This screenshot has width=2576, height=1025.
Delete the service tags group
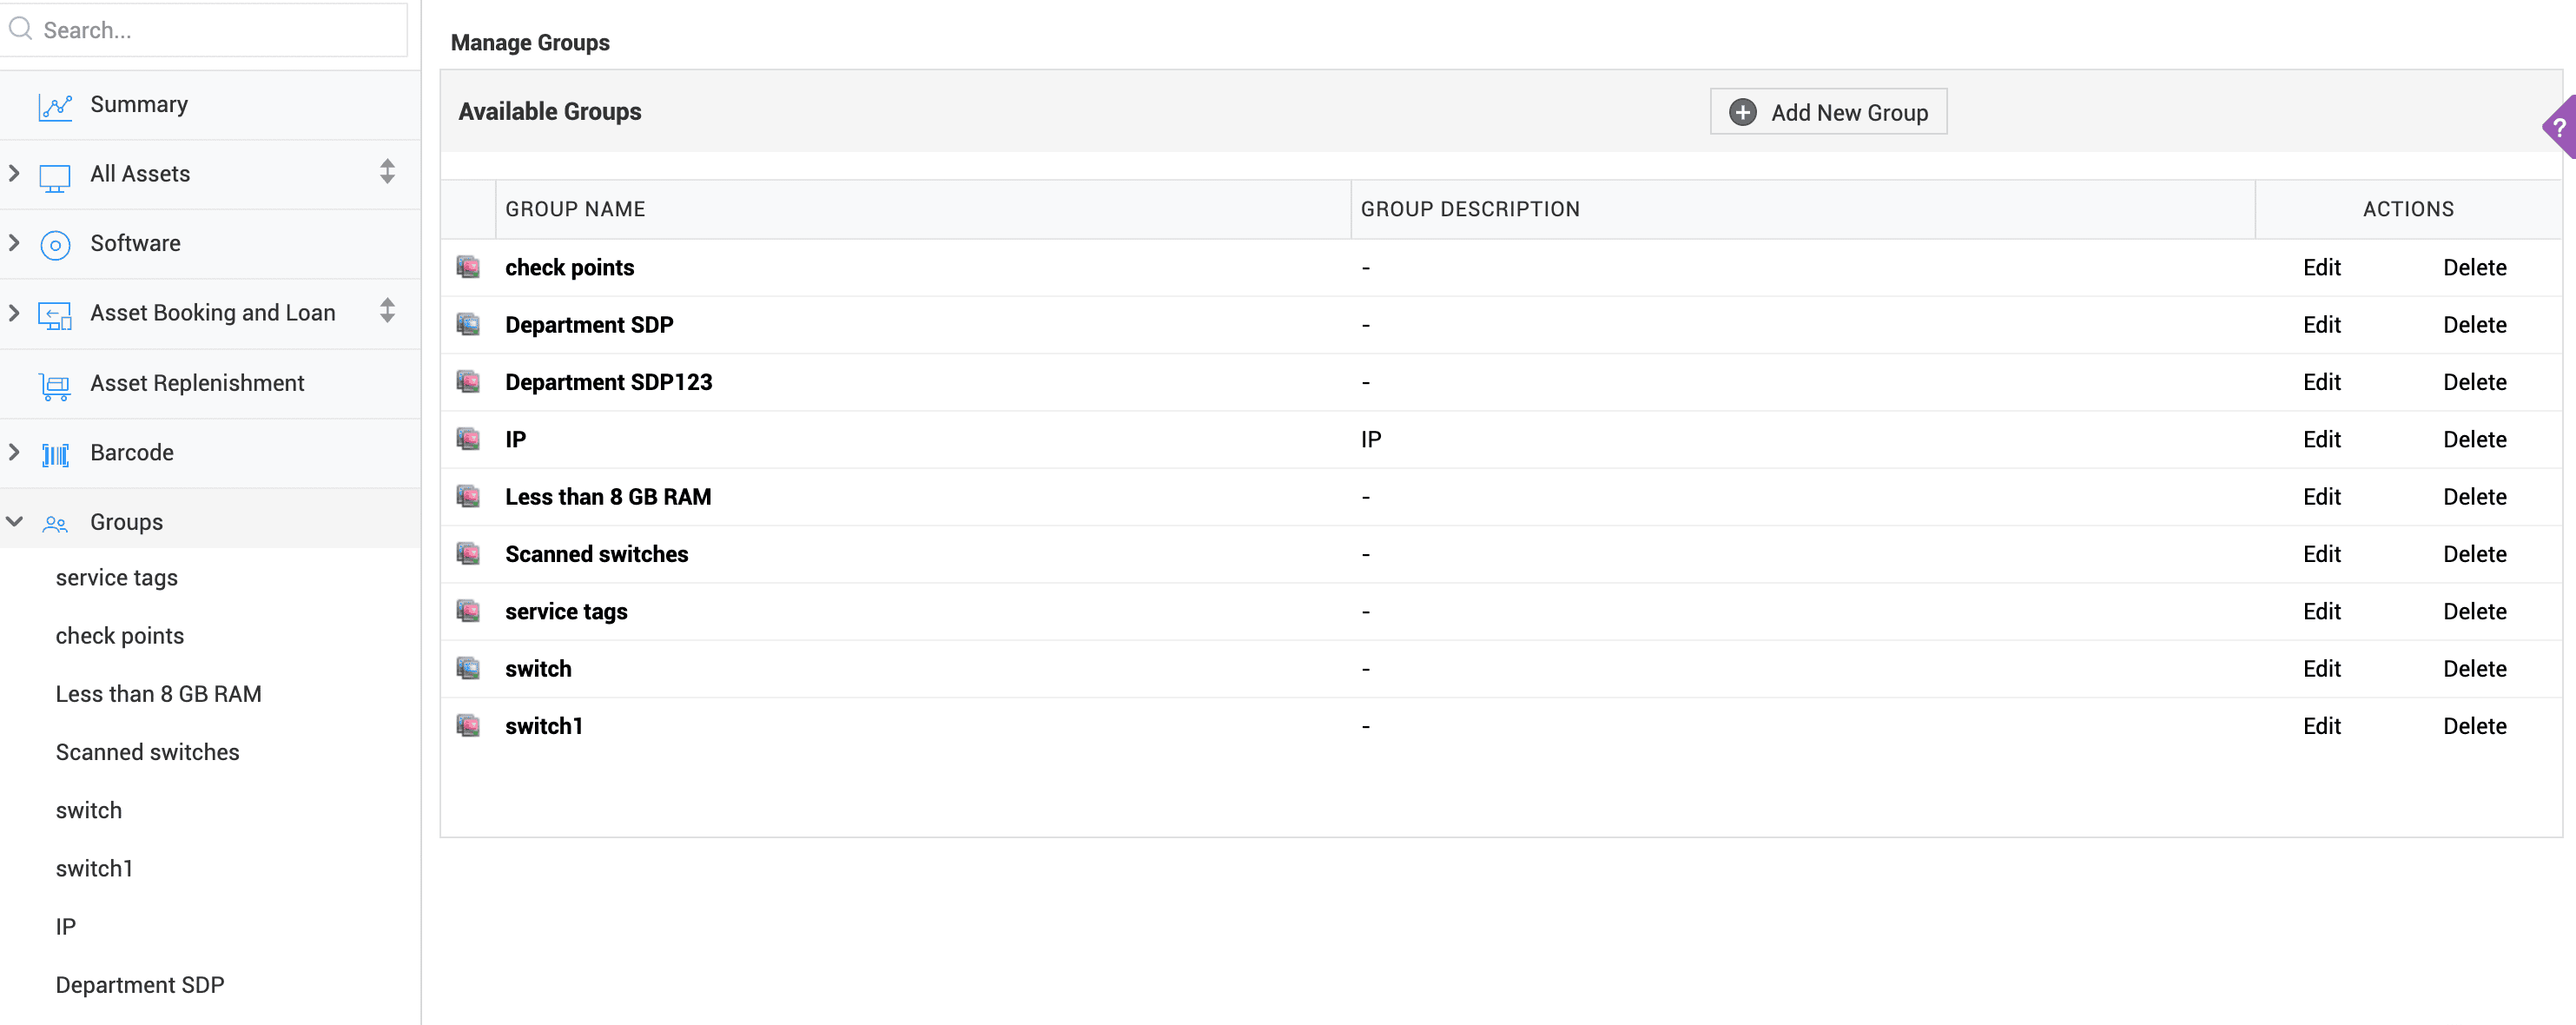tap(2474, 611)
